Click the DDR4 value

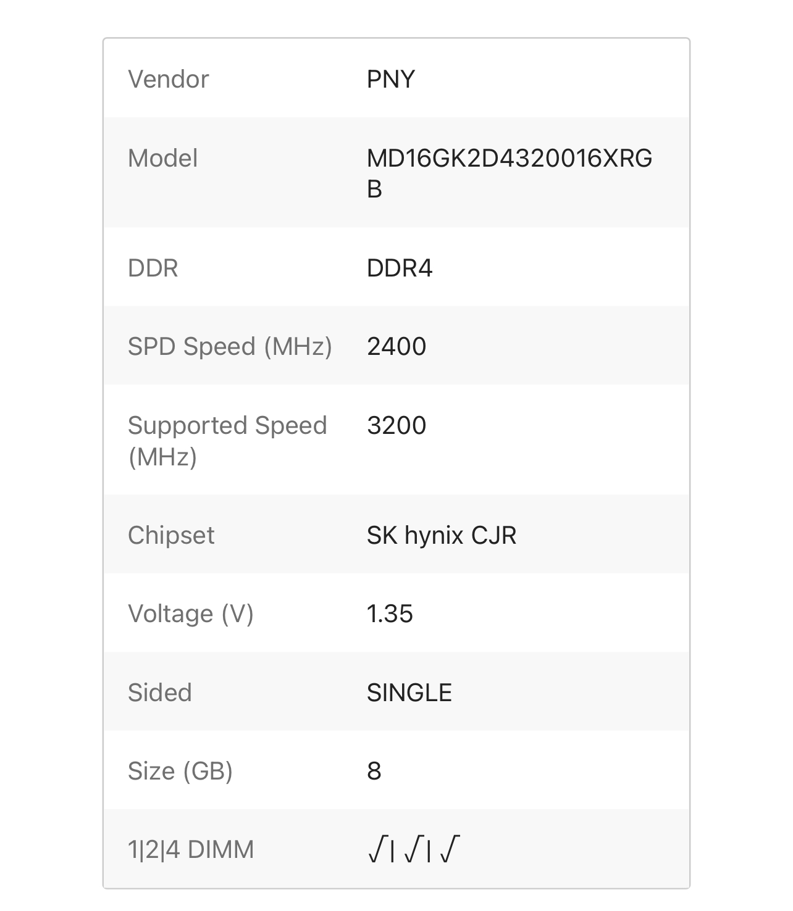[399, 268]
